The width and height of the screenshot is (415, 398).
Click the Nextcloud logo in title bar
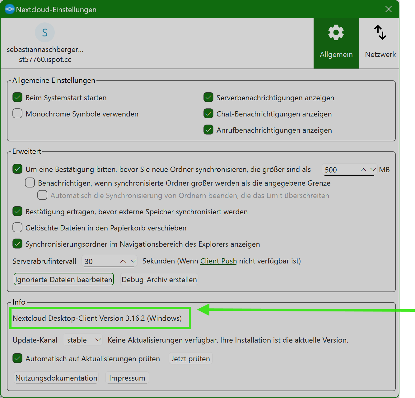9,9
